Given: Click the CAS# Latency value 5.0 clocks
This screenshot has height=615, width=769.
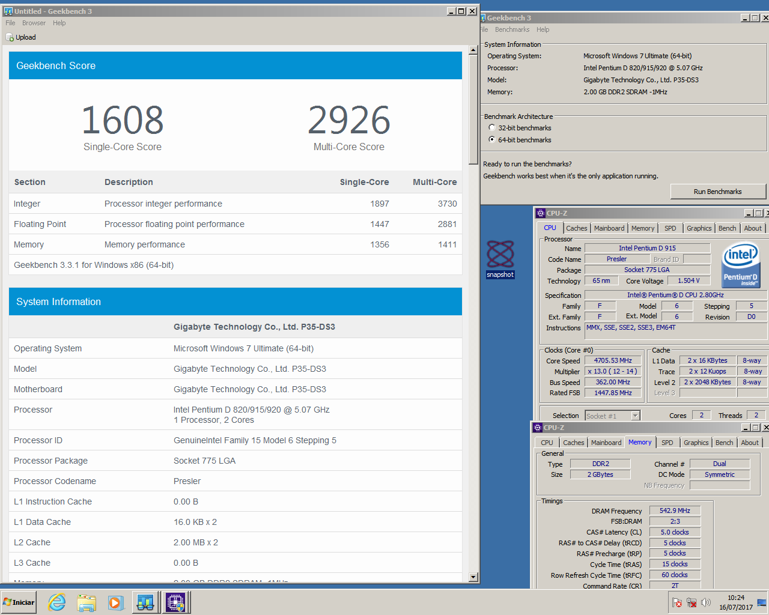Looking at the screenshot, I should pyautogui.click(x=675, y=532).
